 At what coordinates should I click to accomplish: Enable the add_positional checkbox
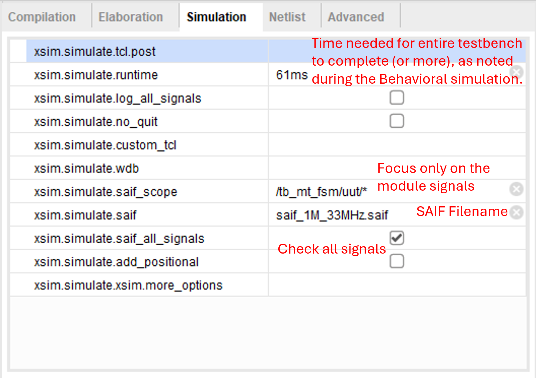click(396, 262)
